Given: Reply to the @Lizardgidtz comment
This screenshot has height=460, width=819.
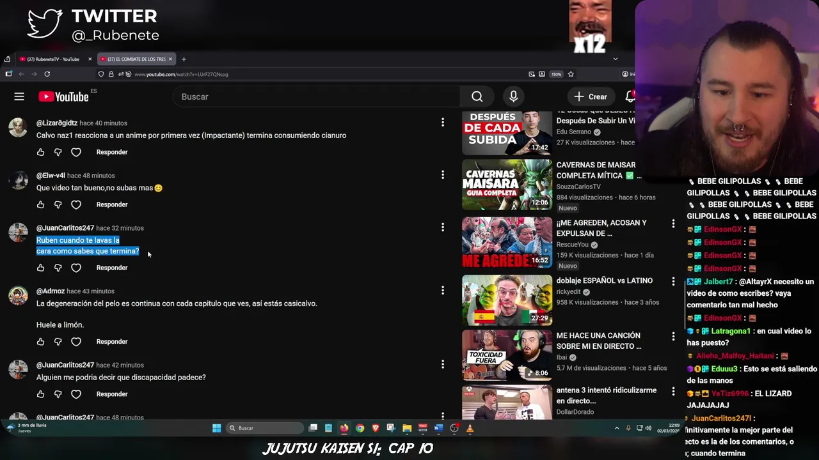Looking at the screenshot, I should point(112,152).
